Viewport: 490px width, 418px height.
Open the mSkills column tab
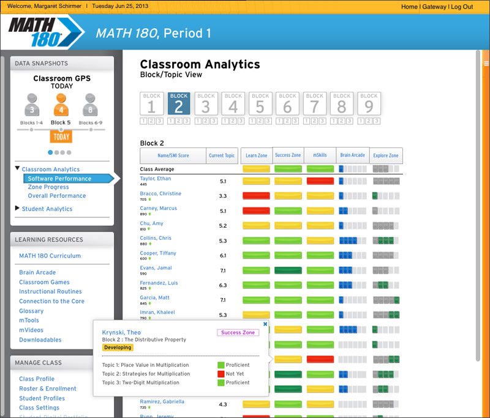320,155
